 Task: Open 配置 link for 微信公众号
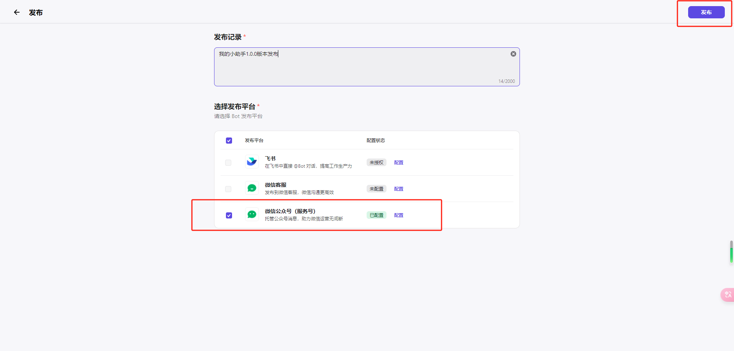pyautogui.click(x=399, y=215)
